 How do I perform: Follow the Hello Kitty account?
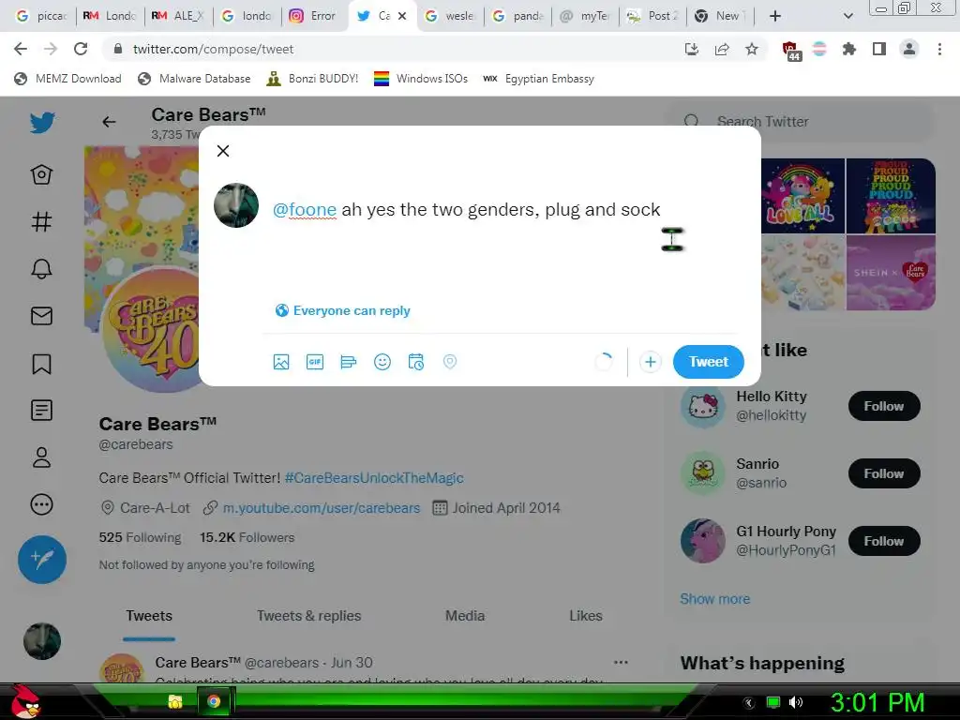click(x=883, y=406)
